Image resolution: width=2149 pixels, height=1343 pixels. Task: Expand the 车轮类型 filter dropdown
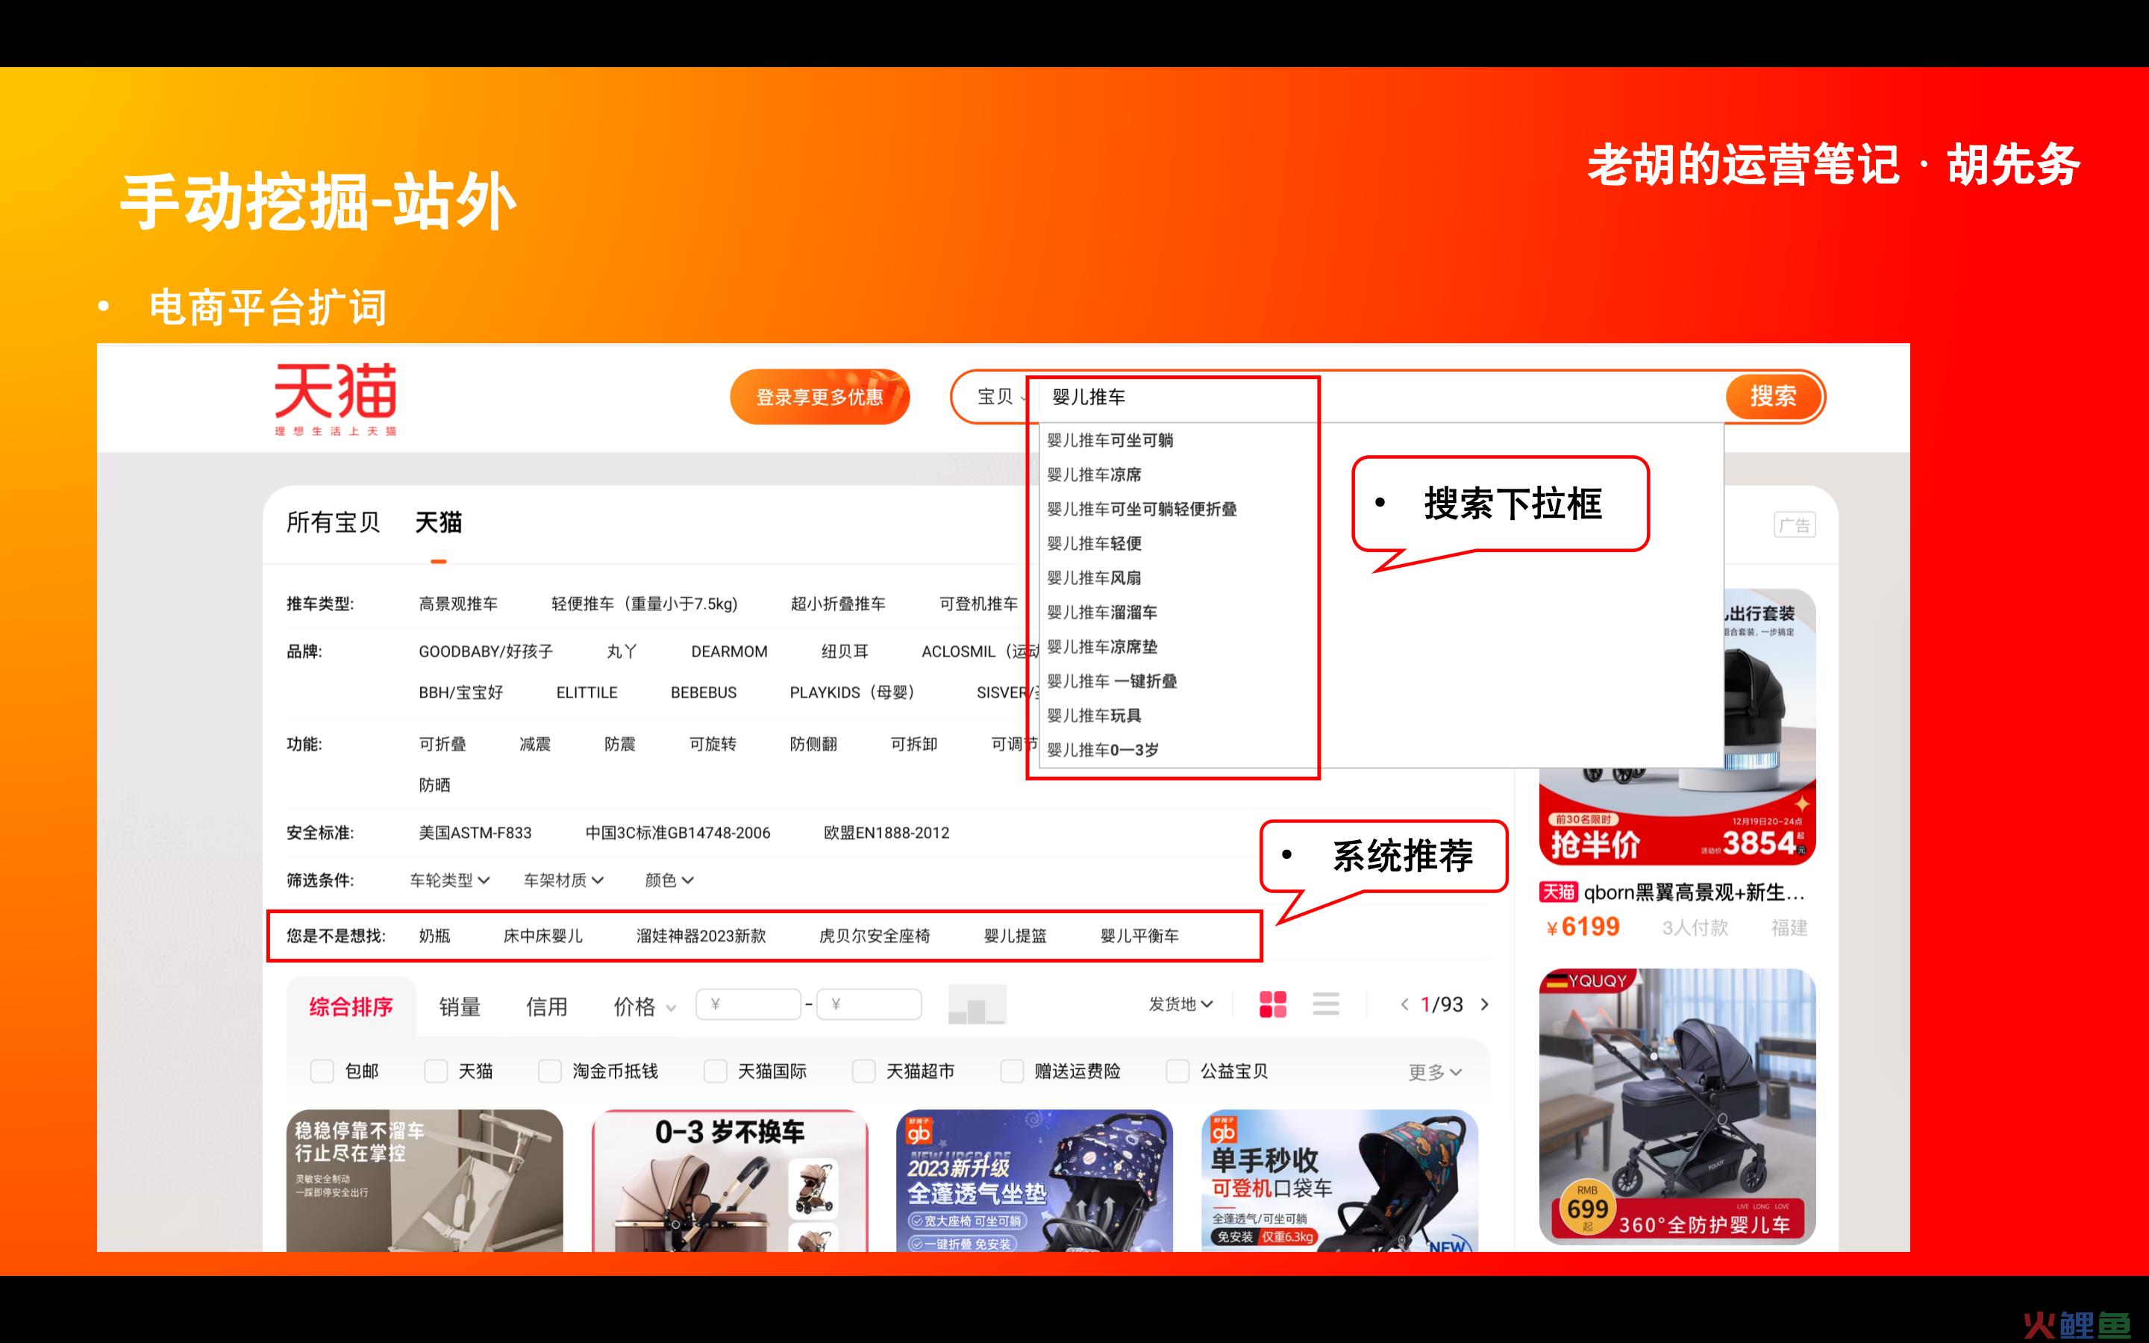[x=449, y=880]
